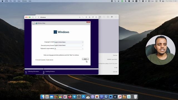Click the stop icon in UTM main window

[112, 17]
